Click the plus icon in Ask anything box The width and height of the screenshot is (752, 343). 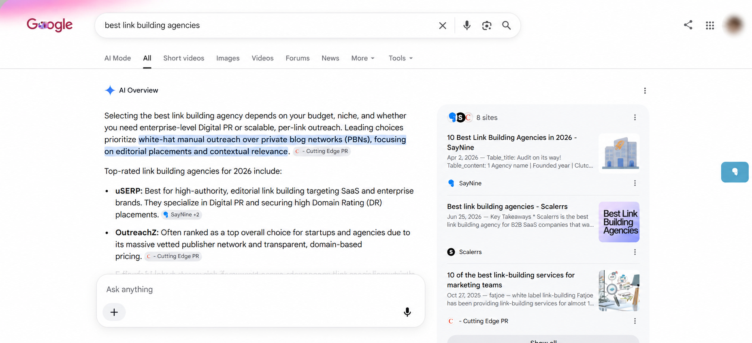click(x=114, y=312)
